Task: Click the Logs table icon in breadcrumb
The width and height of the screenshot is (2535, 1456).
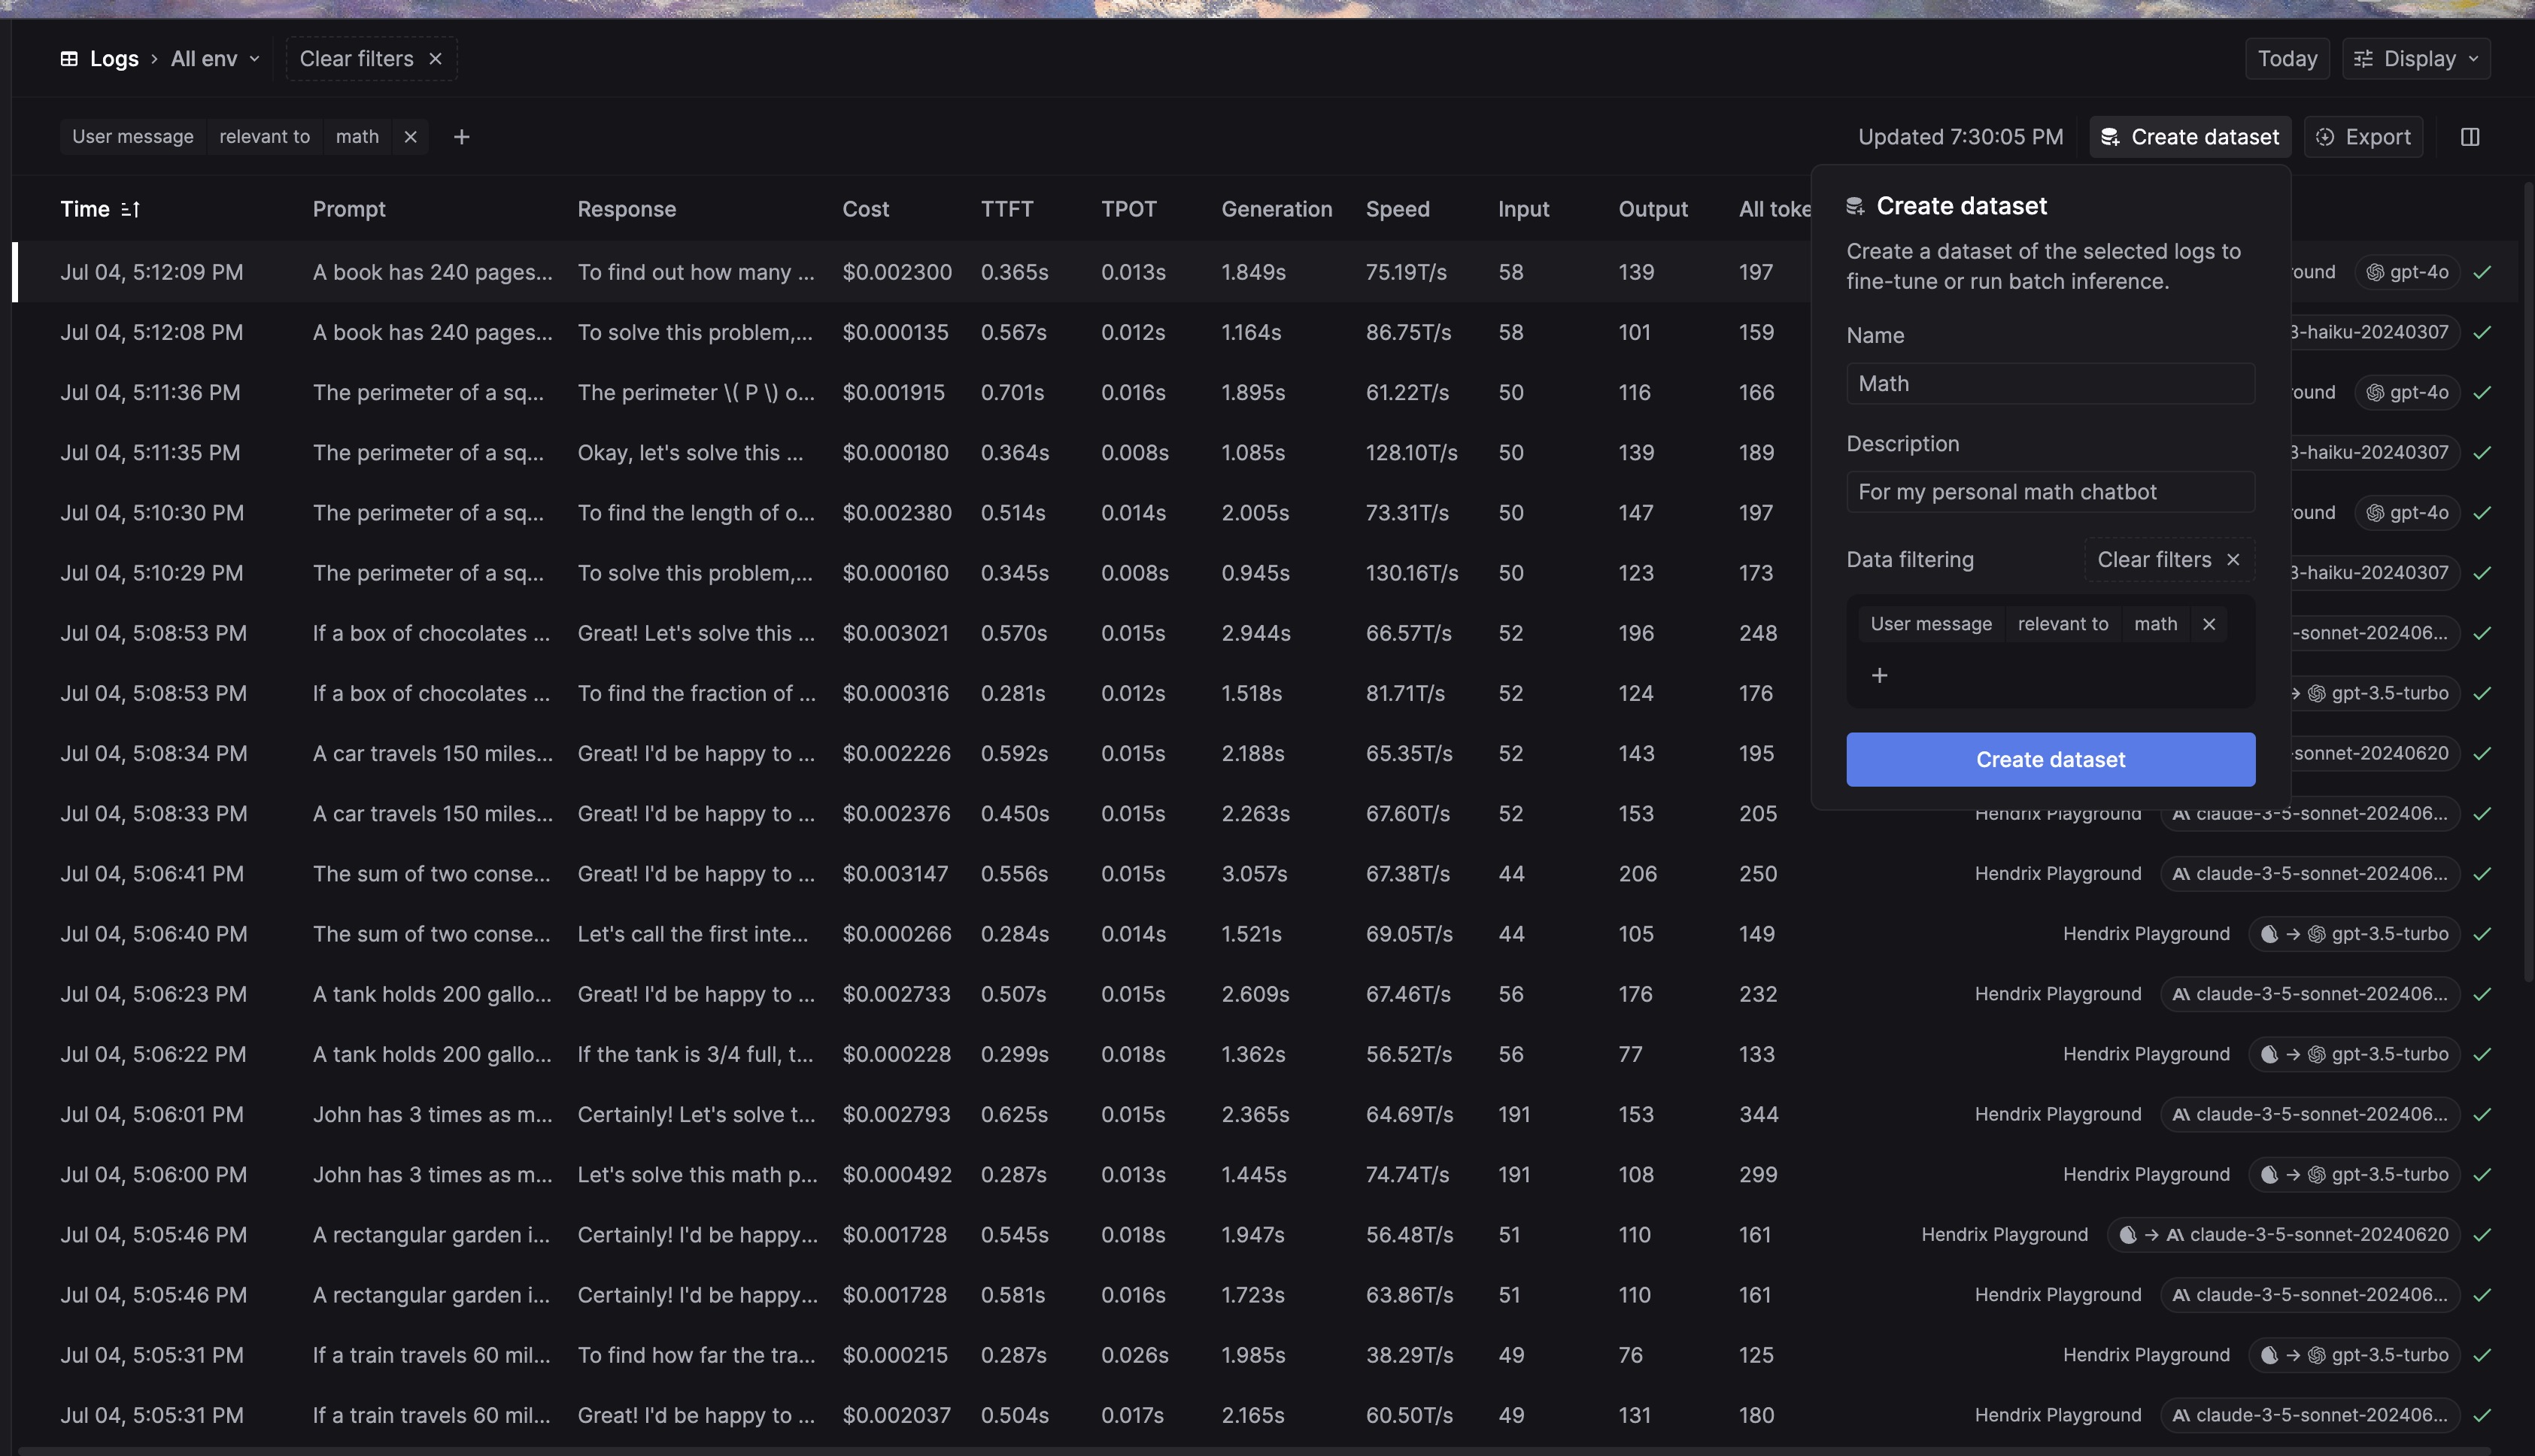Action: coord(69,59)
